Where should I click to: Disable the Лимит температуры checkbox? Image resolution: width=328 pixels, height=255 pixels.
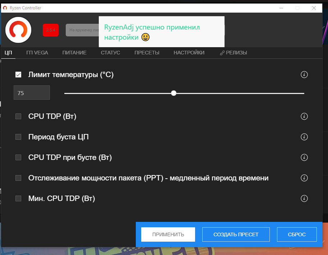[18, 75]
